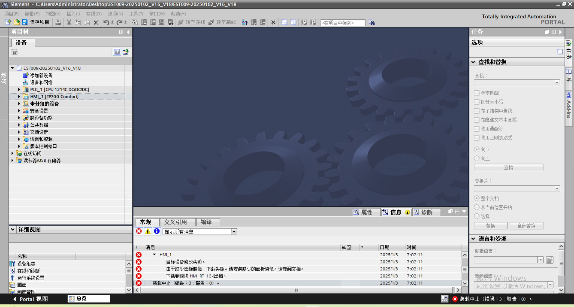Click the new project icon in toolbar
Screen dimensions: 574x307
8,22
